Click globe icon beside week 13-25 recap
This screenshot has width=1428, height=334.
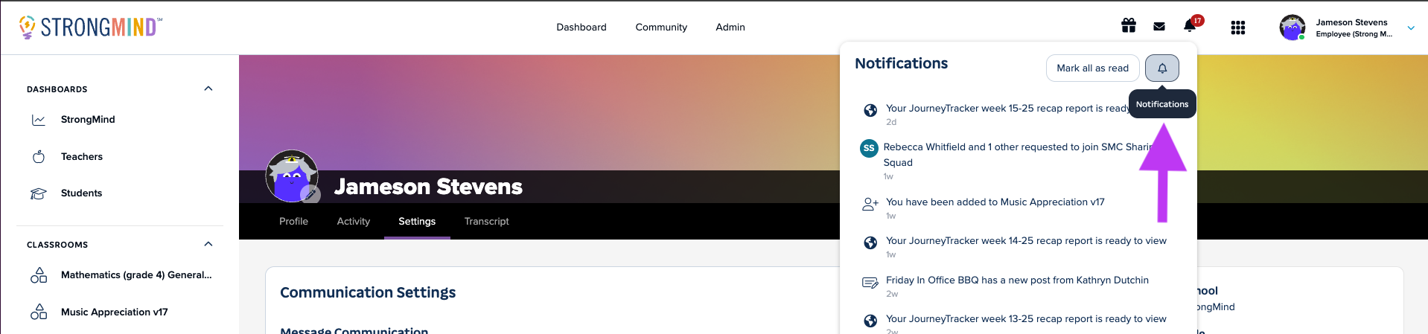pos(870,321)
